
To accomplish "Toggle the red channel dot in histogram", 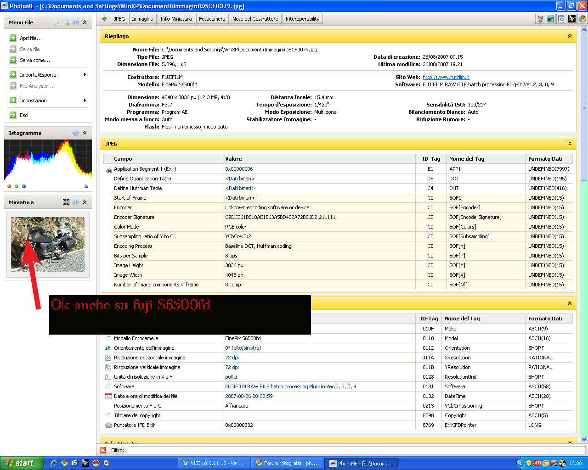I will pos(9,186).
